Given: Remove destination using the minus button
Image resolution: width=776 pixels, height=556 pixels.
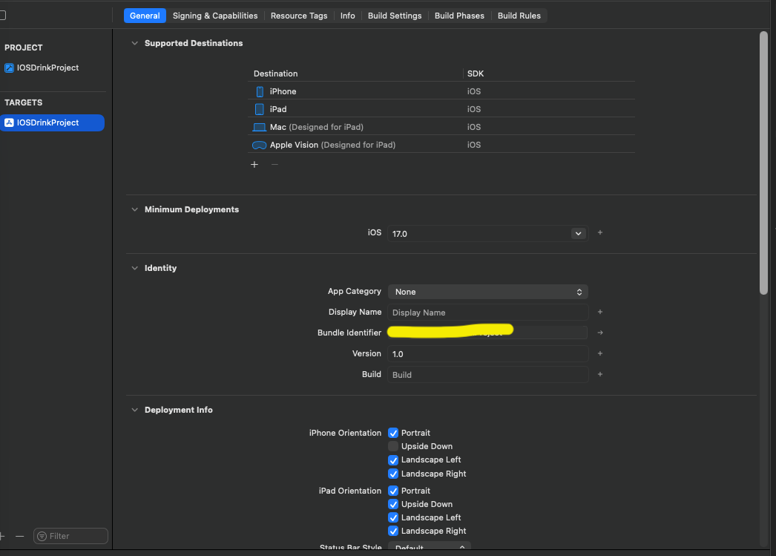Looking at the screenshot, I should click(274, 164).
